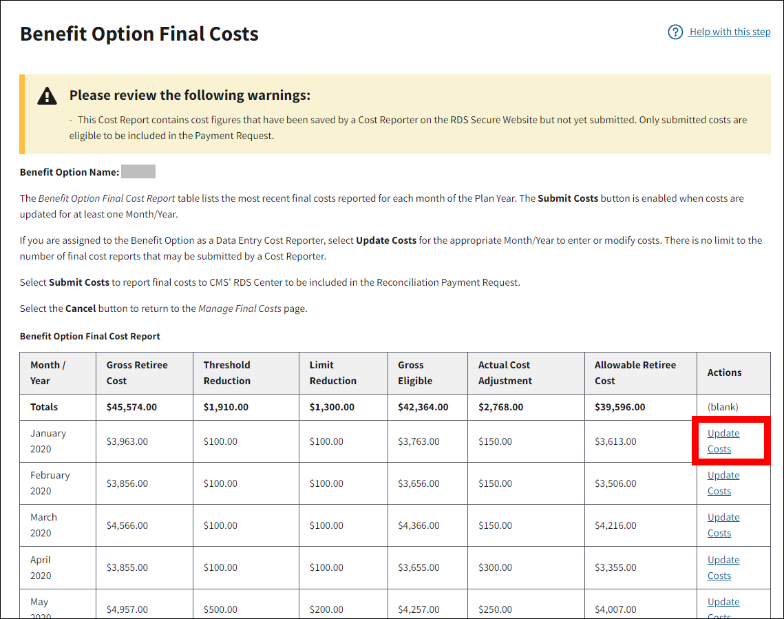The image size is (784, 619).
Task: Open Update Costs for March 2020
Action: click(723, 525)
